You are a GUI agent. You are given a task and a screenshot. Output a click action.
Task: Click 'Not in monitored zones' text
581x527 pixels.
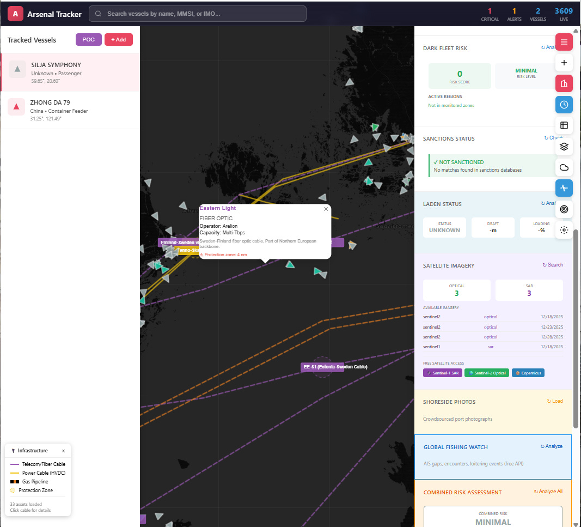pos(451,105)
